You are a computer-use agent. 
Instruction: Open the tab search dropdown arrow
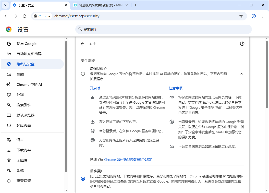5,5
